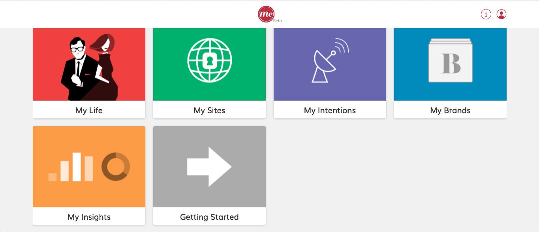Open the My Life label
Image resolution: width=539 pixels, height=232 pixels.
point(89,110)
